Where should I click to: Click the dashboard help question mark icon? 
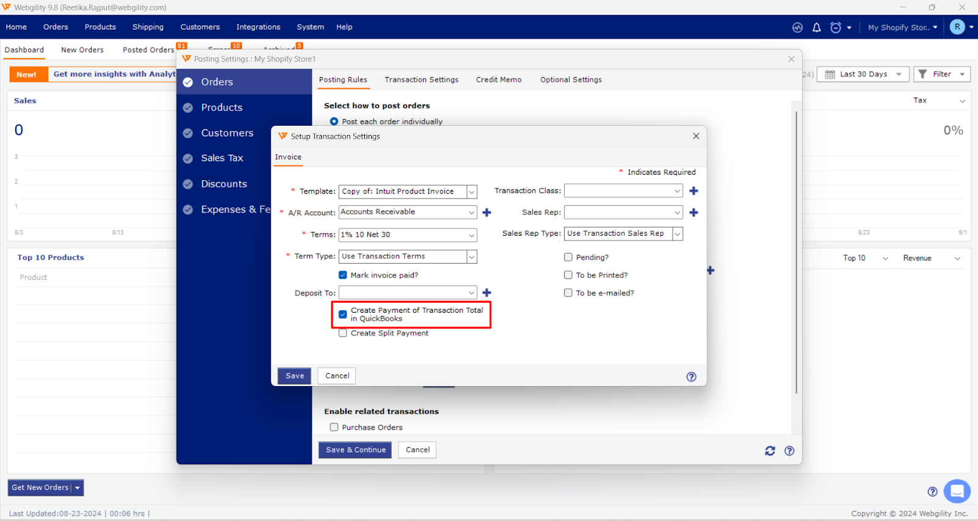932,492
